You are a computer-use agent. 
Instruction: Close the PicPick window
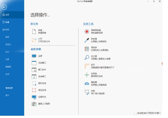[160, 1]
